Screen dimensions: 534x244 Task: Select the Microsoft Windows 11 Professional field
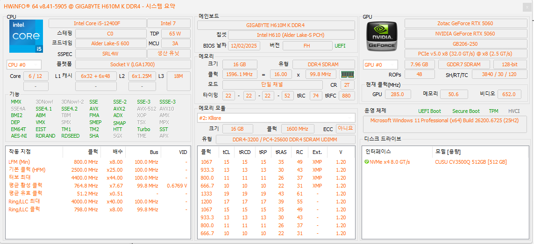(444, 124)
